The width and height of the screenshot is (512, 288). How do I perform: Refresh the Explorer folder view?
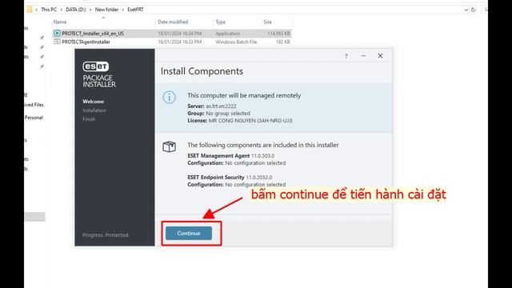(x=473, y=10)
